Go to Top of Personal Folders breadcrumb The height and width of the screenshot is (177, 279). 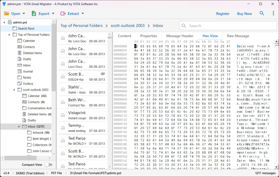pyautogui.click(x=81, y=26)
